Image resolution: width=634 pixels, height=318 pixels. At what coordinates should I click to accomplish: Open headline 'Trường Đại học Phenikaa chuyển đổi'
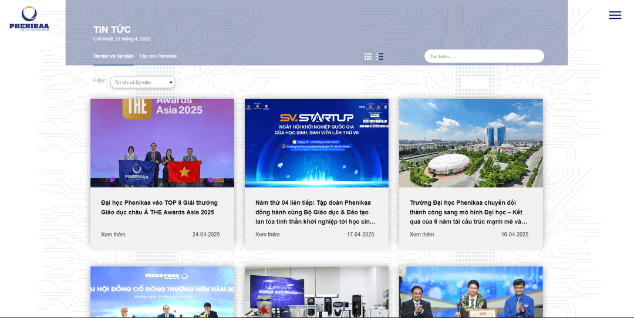point(468,212)
